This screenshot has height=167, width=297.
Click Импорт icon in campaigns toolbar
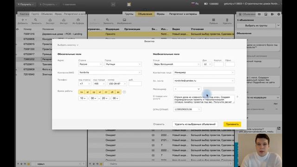coord(64,20)
